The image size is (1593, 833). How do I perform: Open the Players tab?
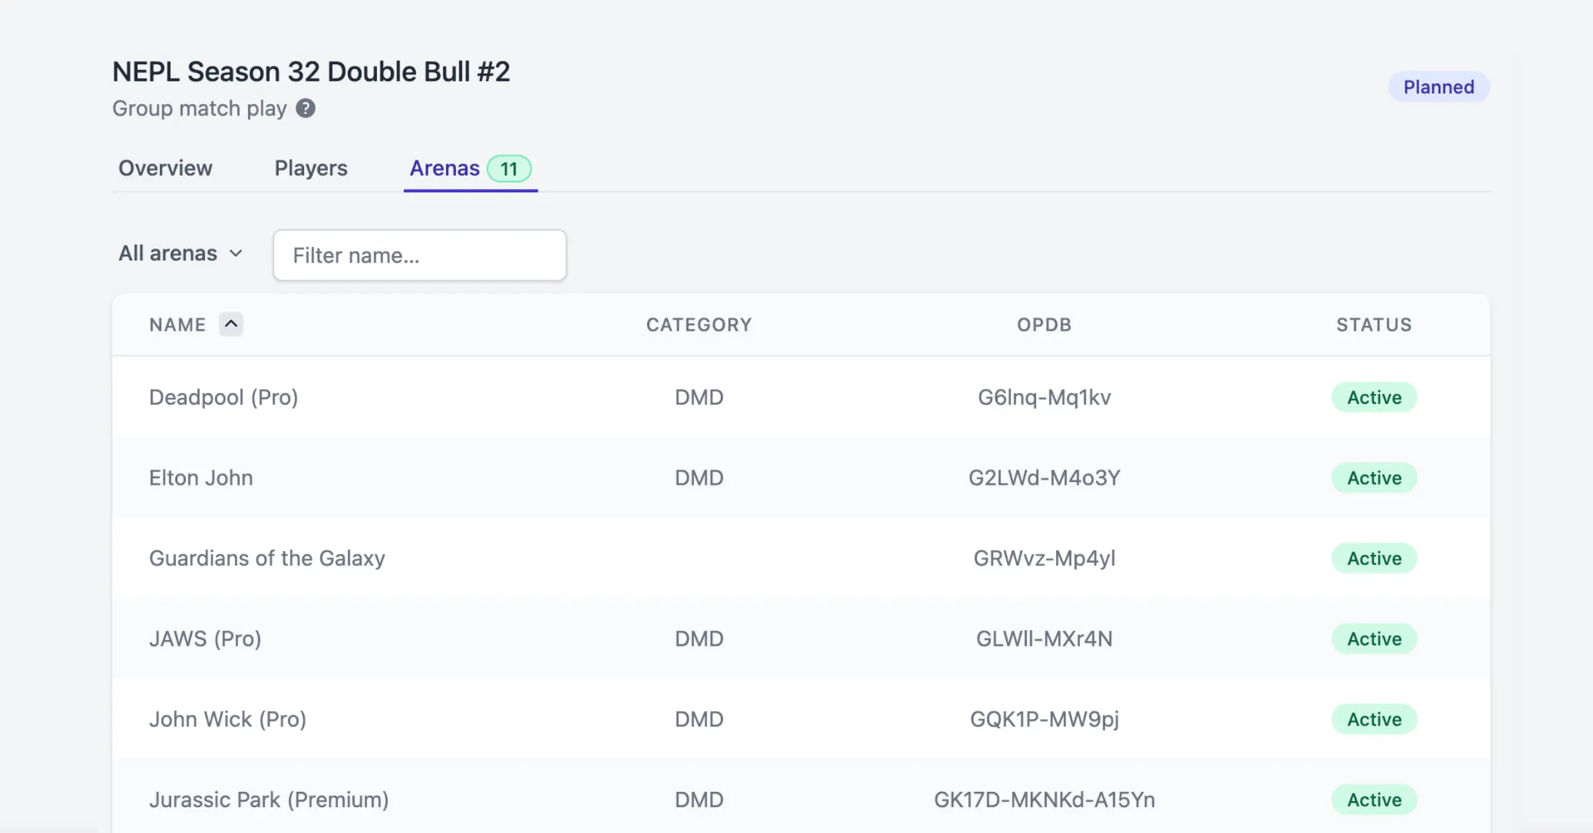tap(311, 168)
